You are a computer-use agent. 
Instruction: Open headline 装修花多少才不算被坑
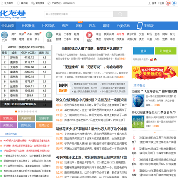(x=91, y=129)
